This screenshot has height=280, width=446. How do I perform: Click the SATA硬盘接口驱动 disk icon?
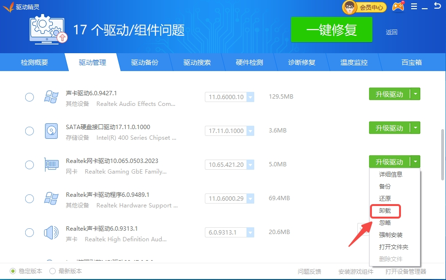(x=51, y=131)
